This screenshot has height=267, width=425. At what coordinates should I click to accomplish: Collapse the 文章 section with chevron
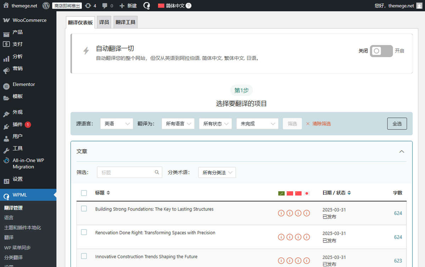402,151
